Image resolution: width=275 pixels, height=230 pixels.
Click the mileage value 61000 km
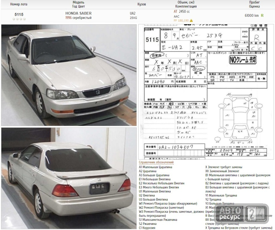(x=252, y=16)
